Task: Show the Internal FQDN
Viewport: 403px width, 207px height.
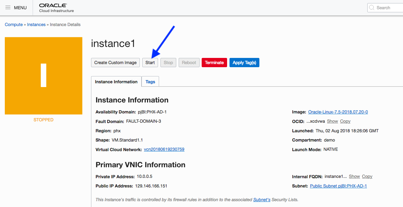Action: pos(354,176)
